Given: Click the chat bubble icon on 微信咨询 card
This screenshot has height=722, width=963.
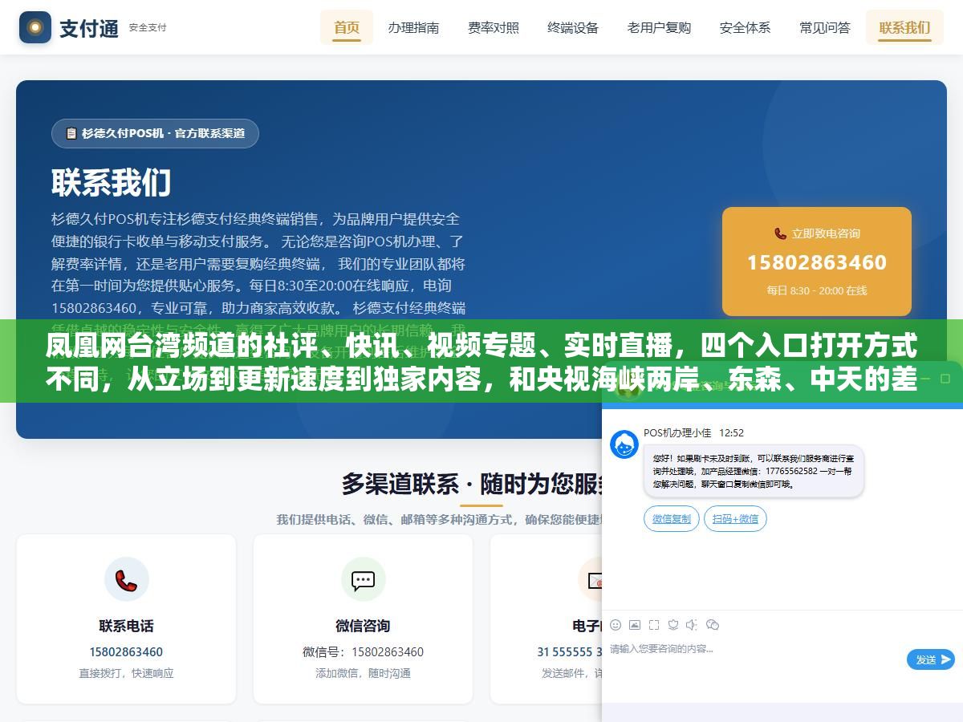Looking at the screenshot, I should point(364,579).
